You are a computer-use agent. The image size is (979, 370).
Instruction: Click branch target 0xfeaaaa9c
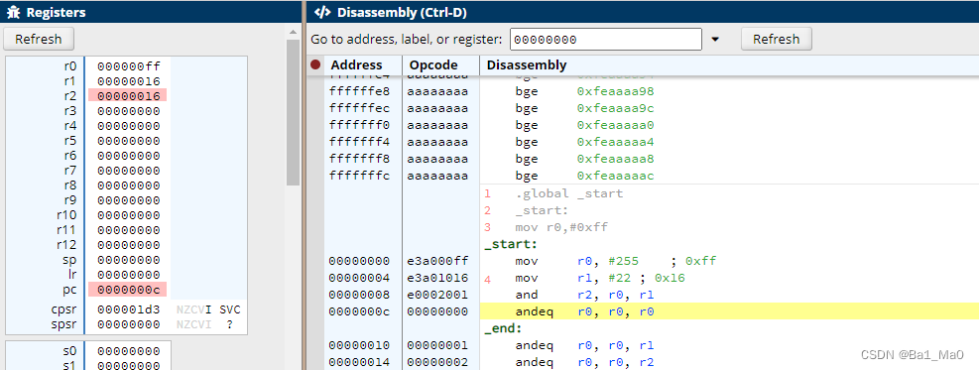tap(616, 108)
